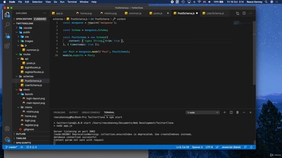Switch to the posts.js editor tab
The image size is (282, 158).
tap(158, 13)
